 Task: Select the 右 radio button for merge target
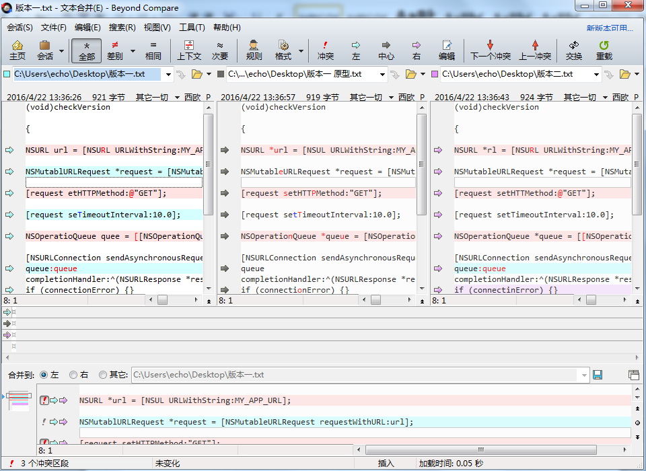(x=74, y=375)
